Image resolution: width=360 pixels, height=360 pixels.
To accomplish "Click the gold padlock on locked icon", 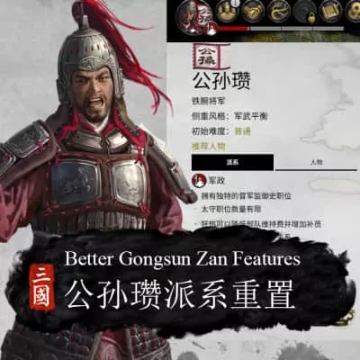I will click(310, 19).
